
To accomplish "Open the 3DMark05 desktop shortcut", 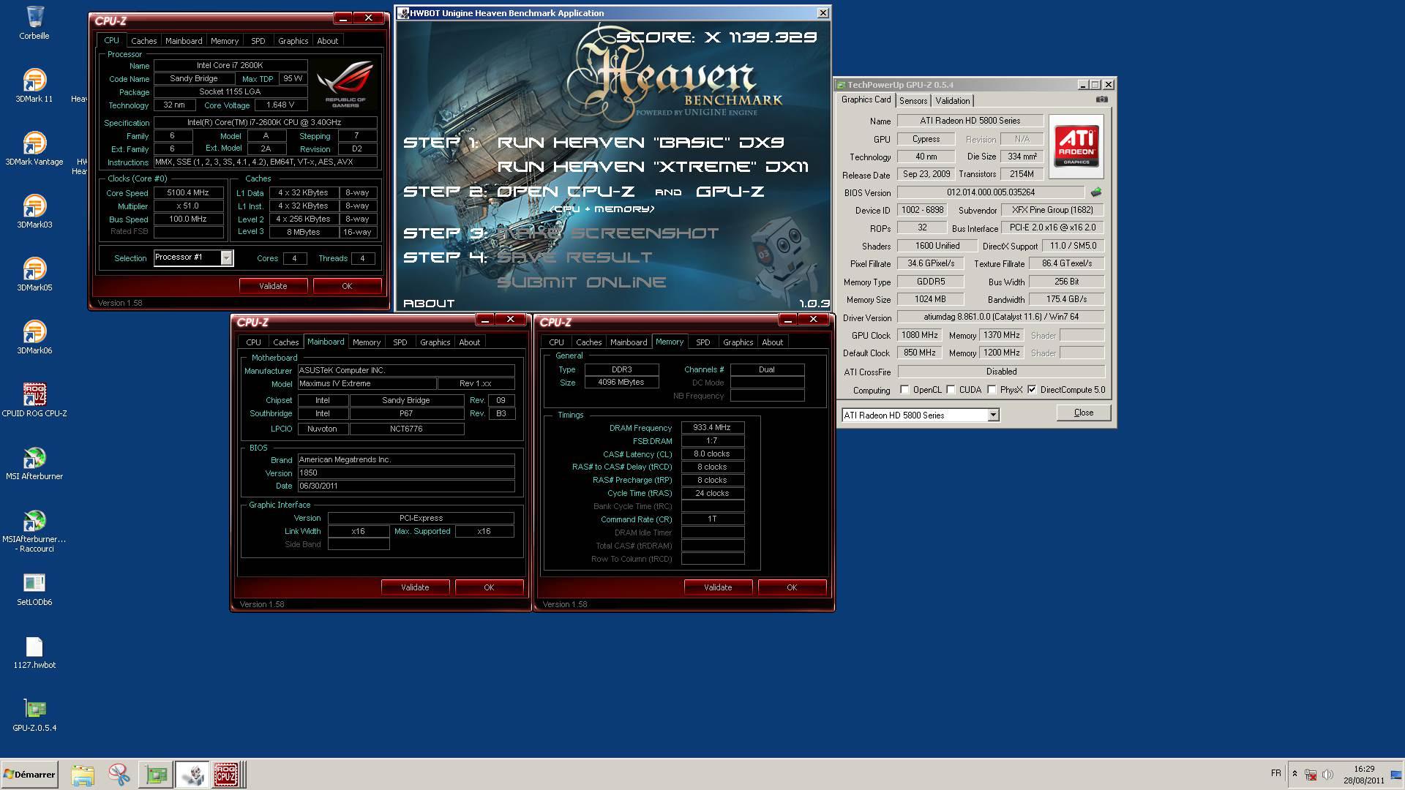I will point(34,274).
